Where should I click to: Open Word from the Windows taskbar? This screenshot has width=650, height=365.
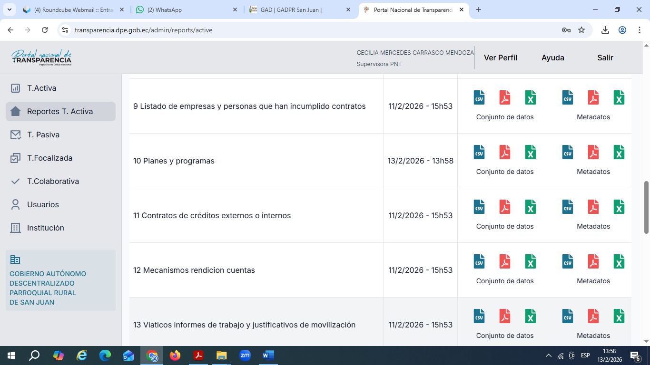coord(268,355)
